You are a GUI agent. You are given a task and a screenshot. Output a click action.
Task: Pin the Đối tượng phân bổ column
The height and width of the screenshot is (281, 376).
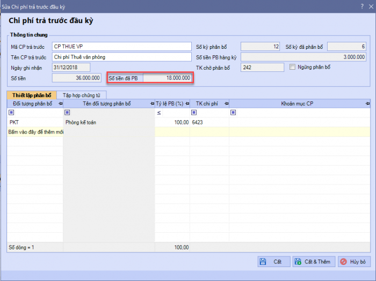[x=60, y=103]
